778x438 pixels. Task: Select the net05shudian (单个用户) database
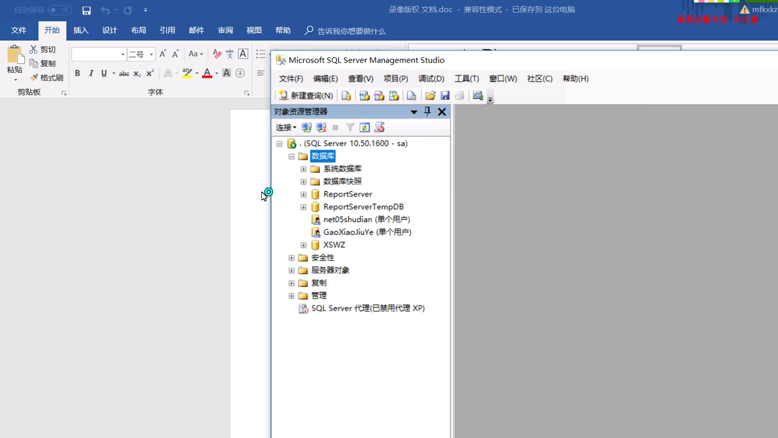[x=367, y=220]
